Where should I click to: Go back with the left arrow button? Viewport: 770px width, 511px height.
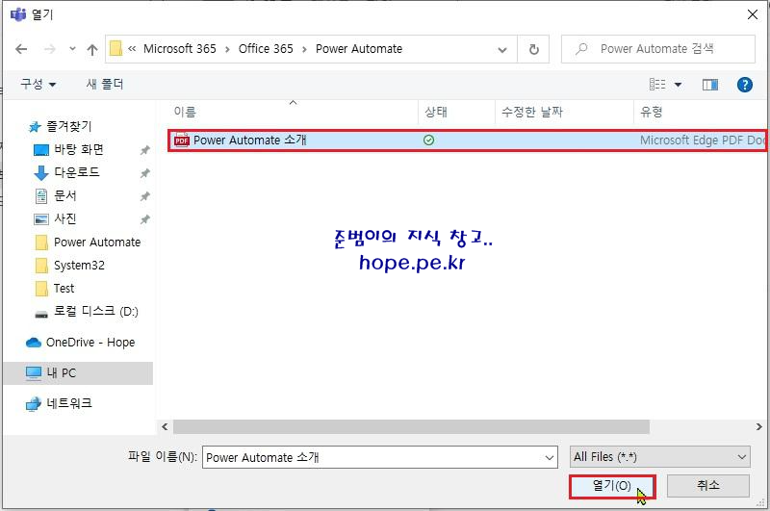(21, 49)
